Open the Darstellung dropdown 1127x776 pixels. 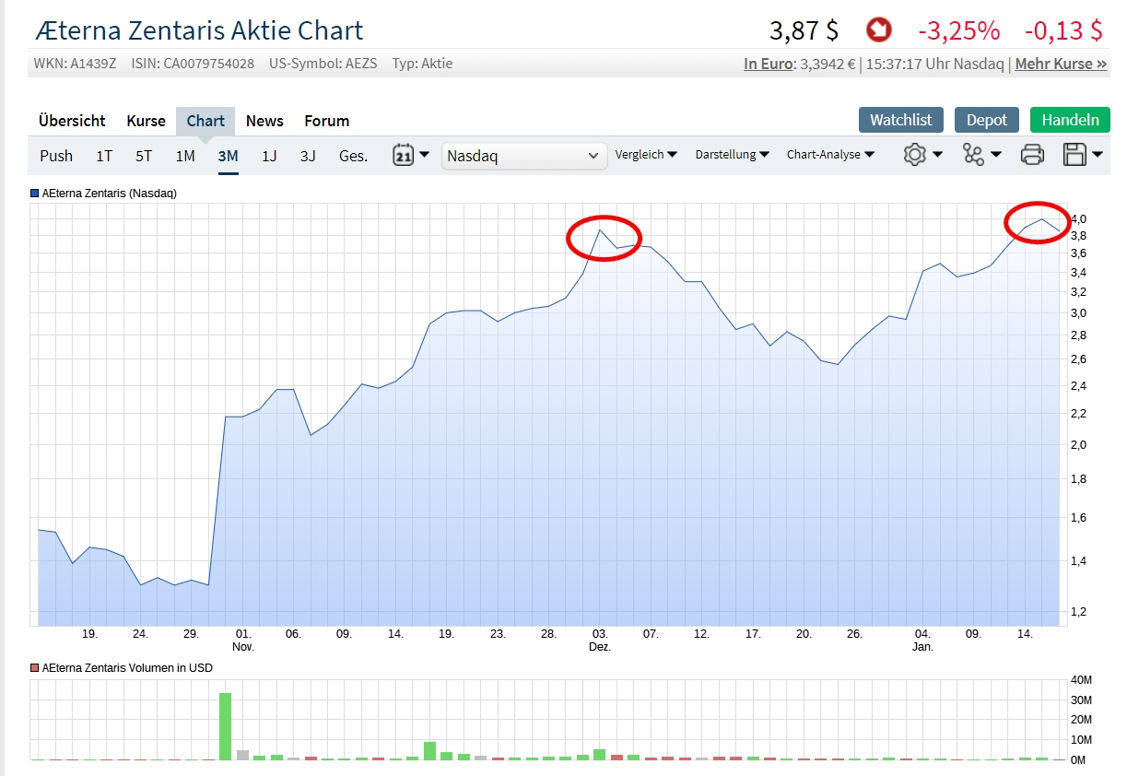point(732,155)
